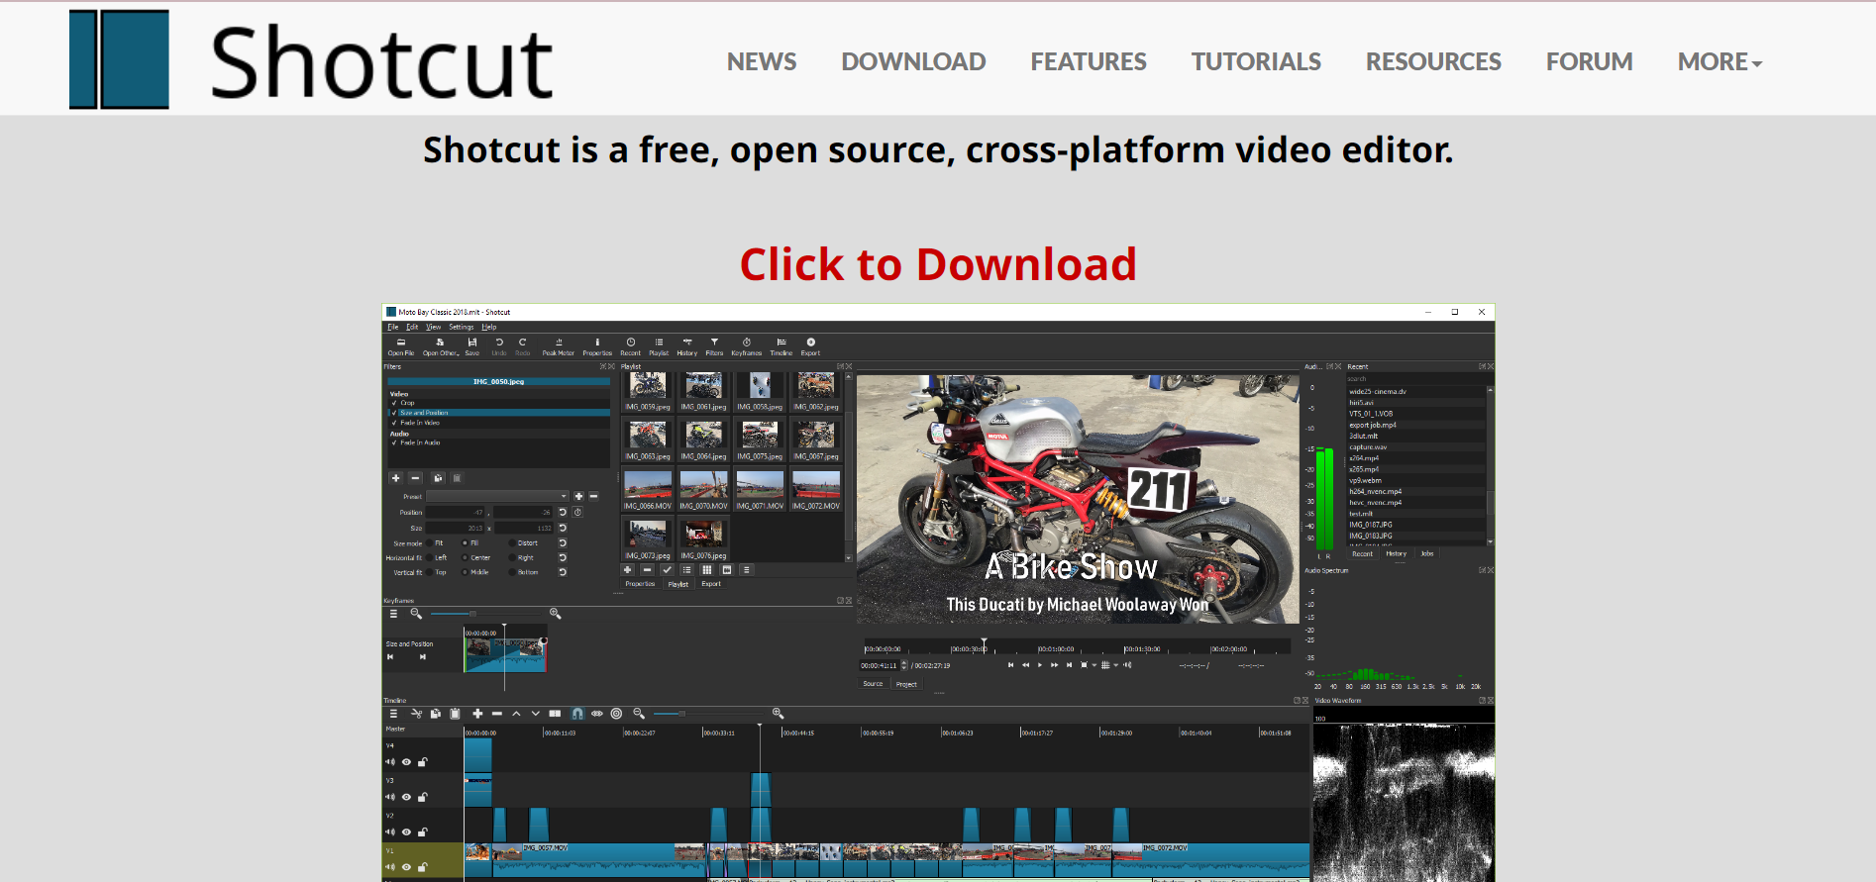Click the timeline split at playhead icon

[x=555, y=714]
